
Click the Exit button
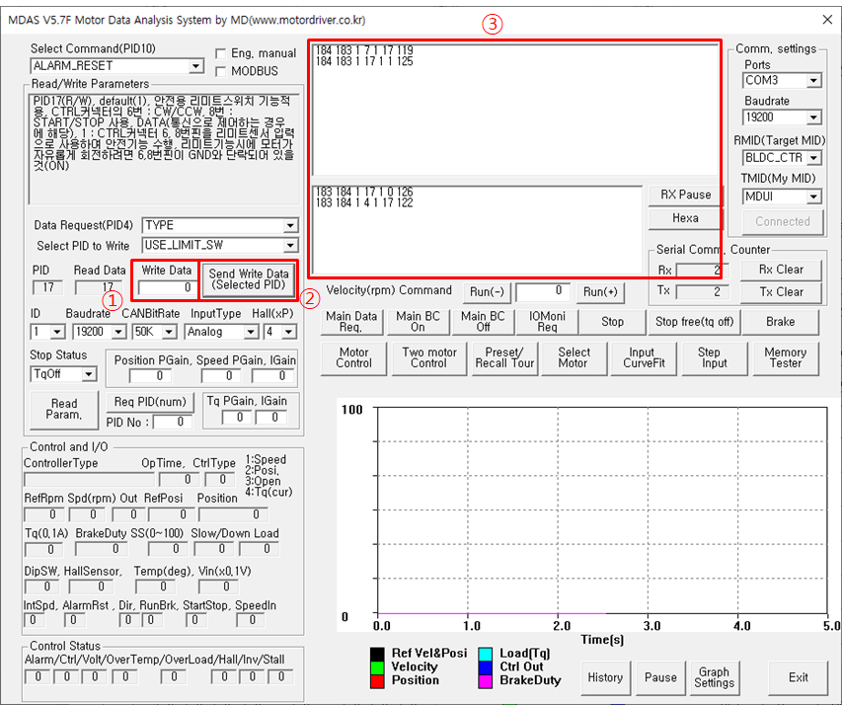tap(798, 677)
